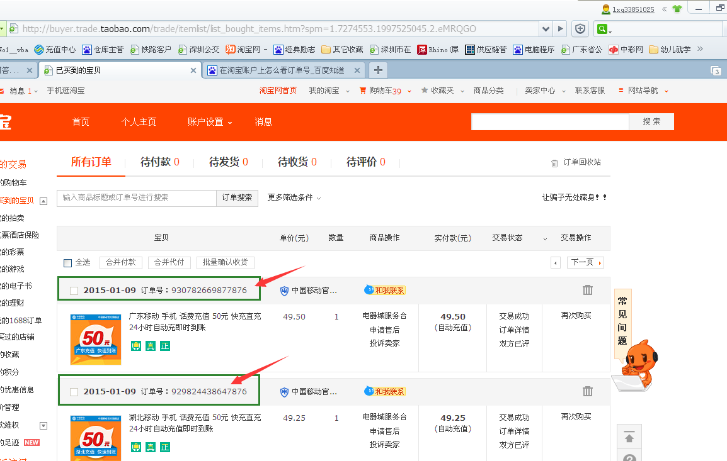Click 和我联系 for order 930782669877876

pyautogui.click(x=385, y=290)
